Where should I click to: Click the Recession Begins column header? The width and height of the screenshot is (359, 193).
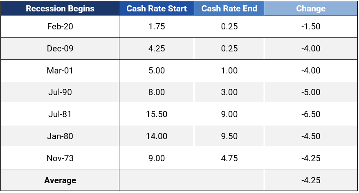[60, 9]
